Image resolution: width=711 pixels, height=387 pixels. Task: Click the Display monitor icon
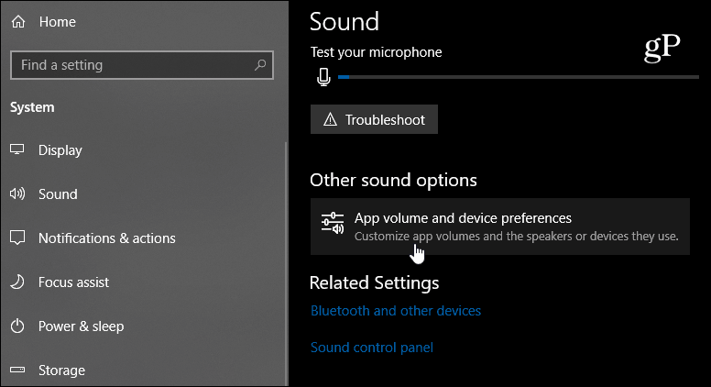coord(17,149)
